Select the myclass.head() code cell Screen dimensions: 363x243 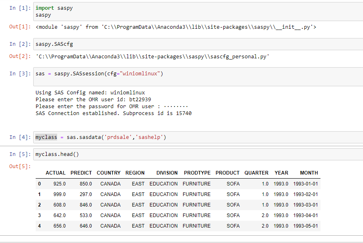coord(194,154)
